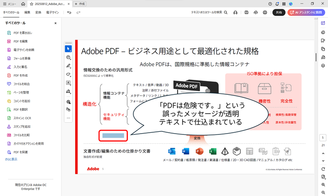This screenshot has height=196, width=328.
Task: Click the AI アシスタントに質問 button
Action: [306, 13]
